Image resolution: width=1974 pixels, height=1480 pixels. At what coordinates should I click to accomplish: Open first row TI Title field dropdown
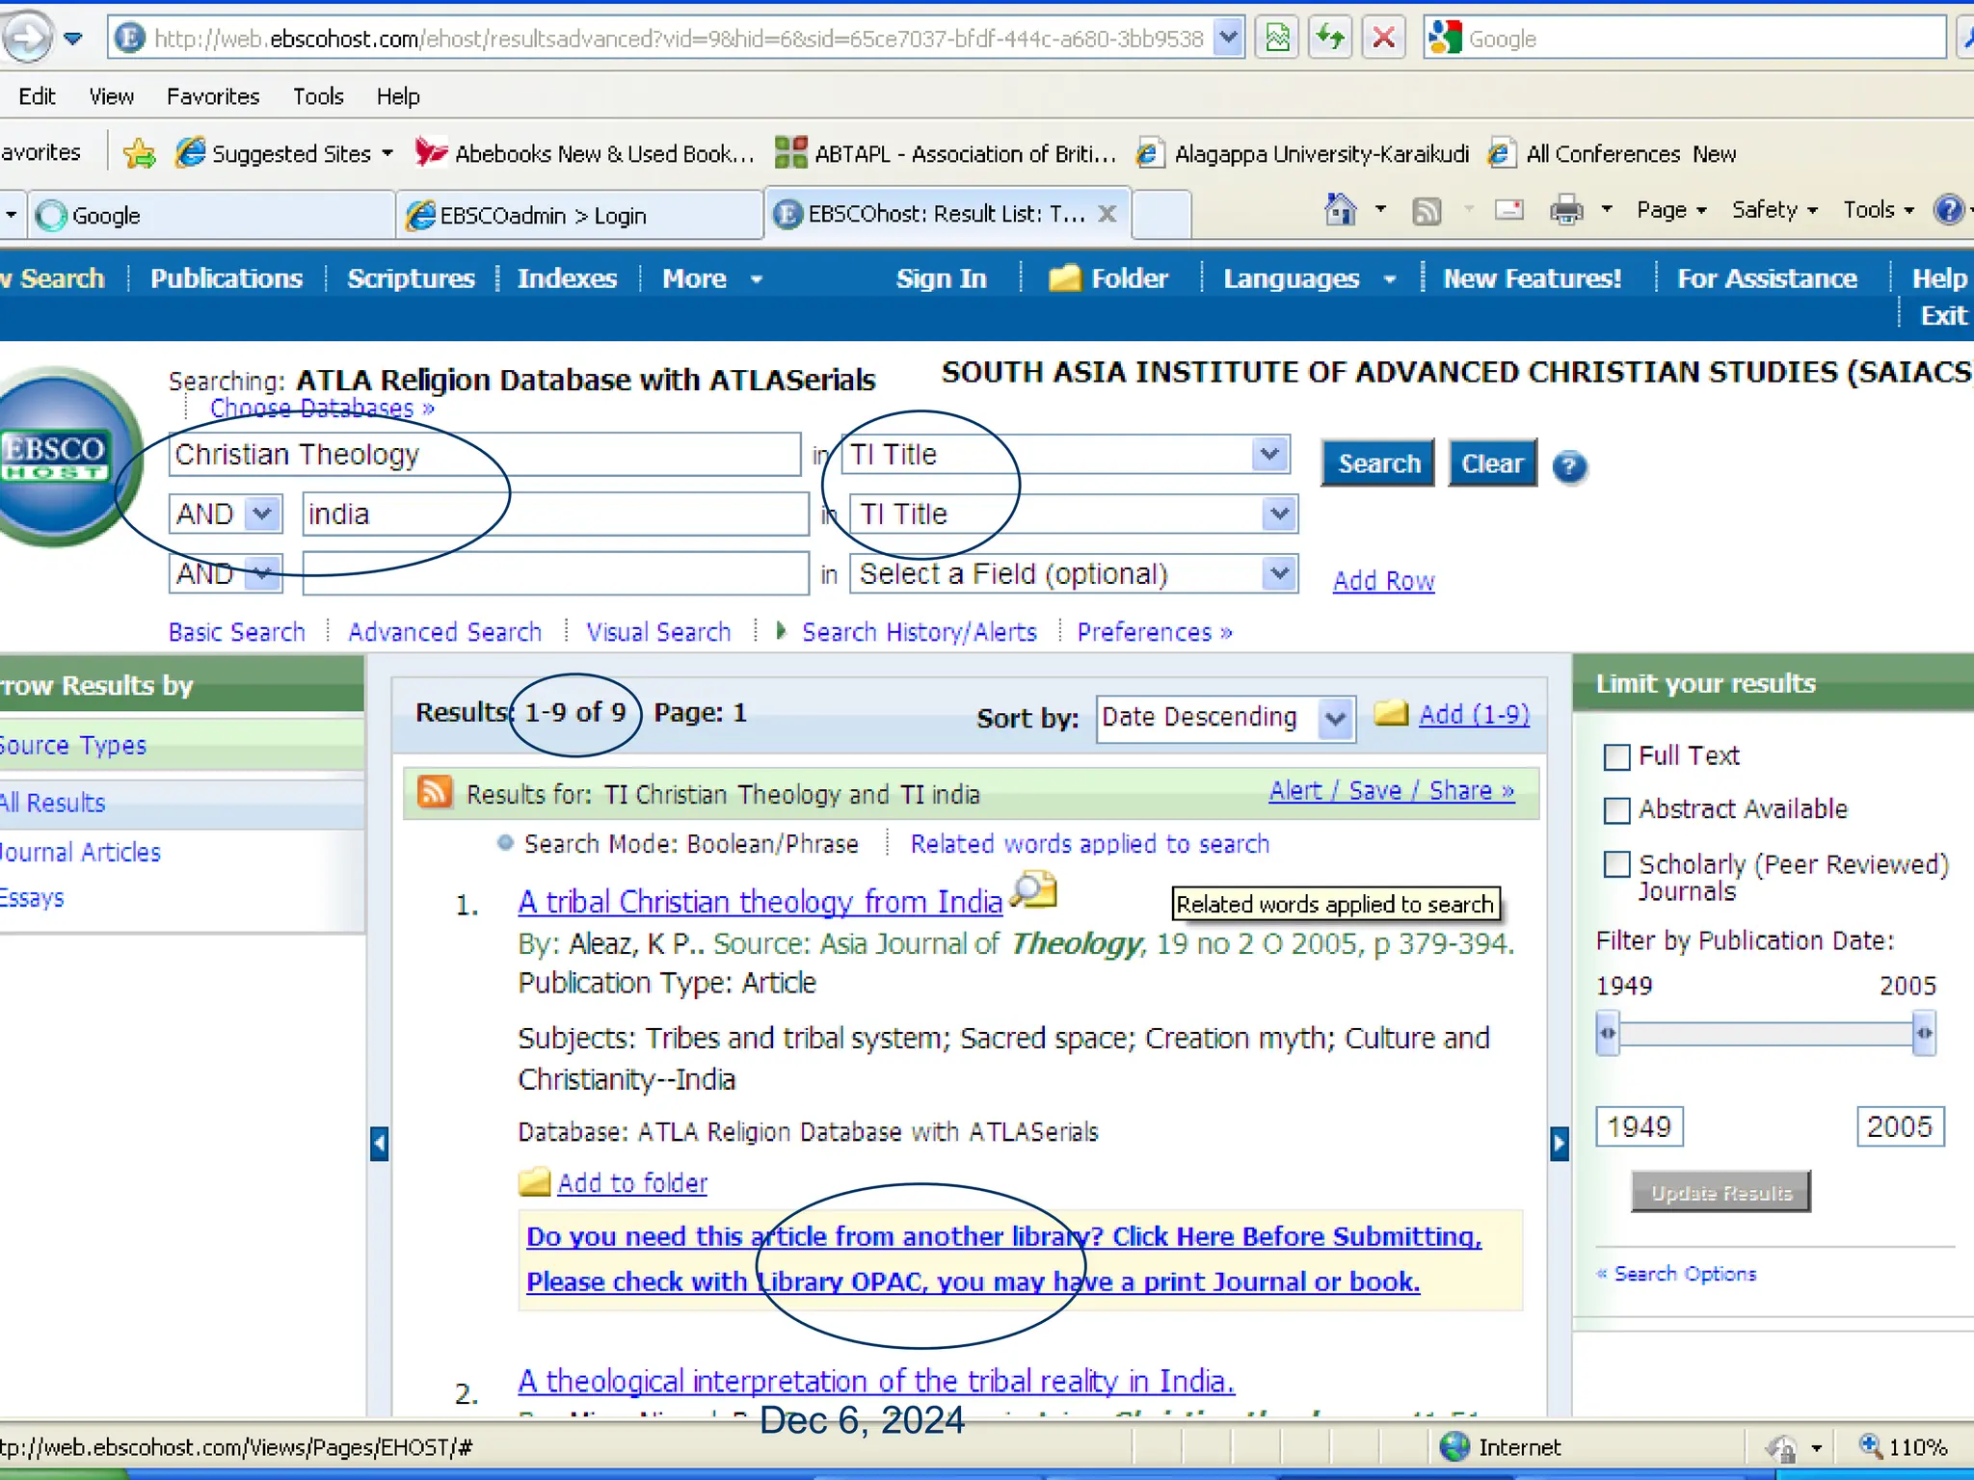1269,454
